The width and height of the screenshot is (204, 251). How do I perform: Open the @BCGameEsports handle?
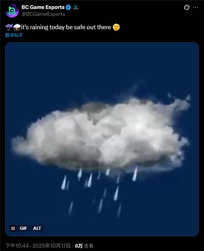point(43,14)
